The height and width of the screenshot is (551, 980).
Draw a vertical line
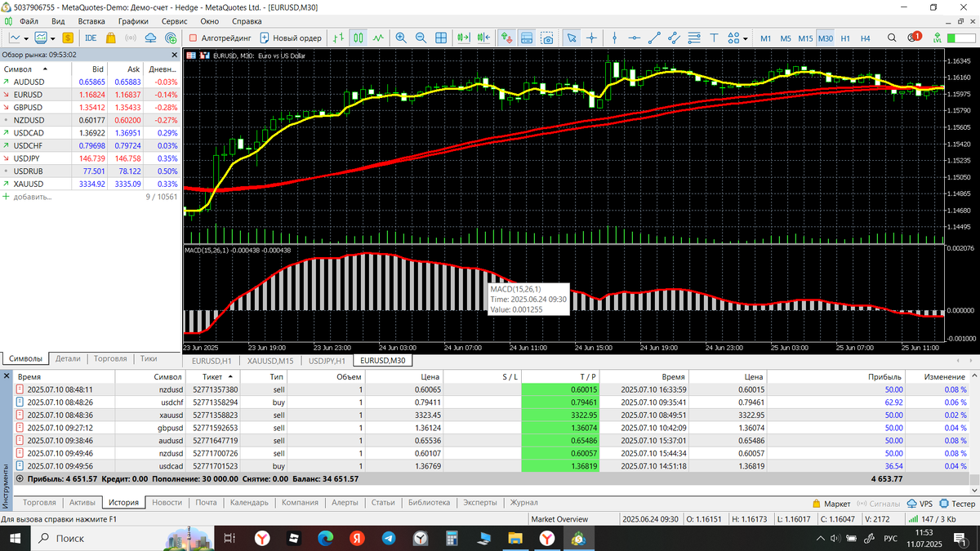coord(614,38)
